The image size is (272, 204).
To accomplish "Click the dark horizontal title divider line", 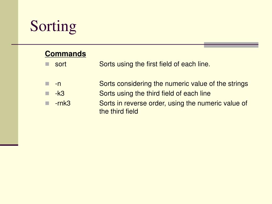I will coord(108,45).
